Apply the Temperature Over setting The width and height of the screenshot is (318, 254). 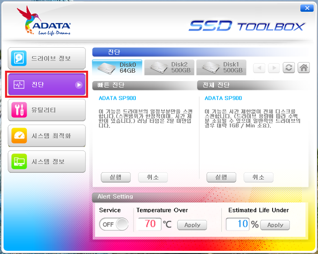click(192, 225)
